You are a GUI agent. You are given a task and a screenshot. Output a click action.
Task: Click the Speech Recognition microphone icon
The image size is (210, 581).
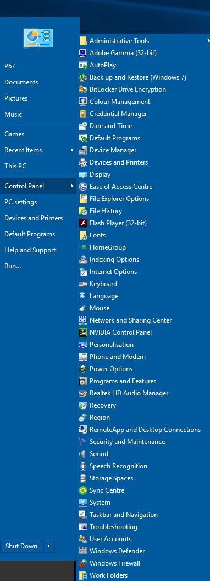(83, 466)
